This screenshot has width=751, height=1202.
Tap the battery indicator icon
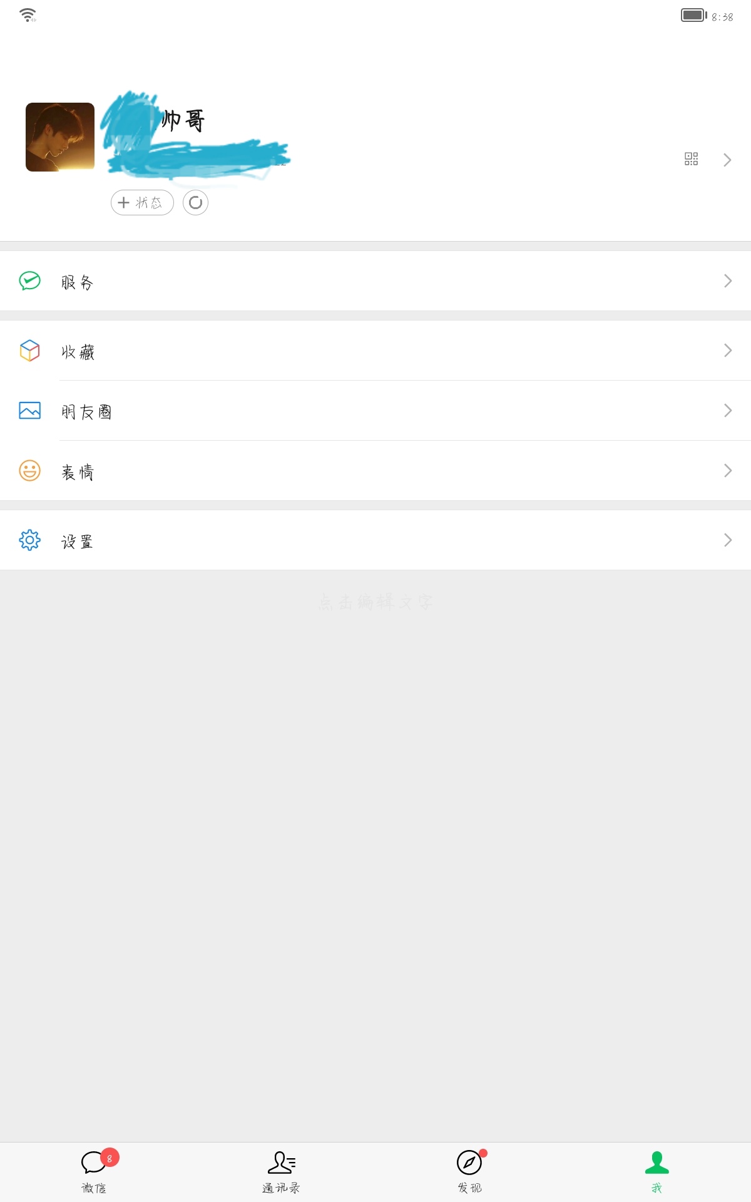click(693, 15)
